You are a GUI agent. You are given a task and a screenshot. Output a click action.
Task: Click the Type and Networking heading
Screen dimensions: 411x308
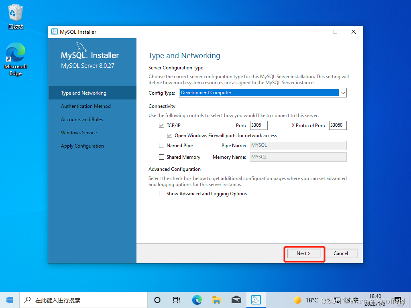[184, 55]
